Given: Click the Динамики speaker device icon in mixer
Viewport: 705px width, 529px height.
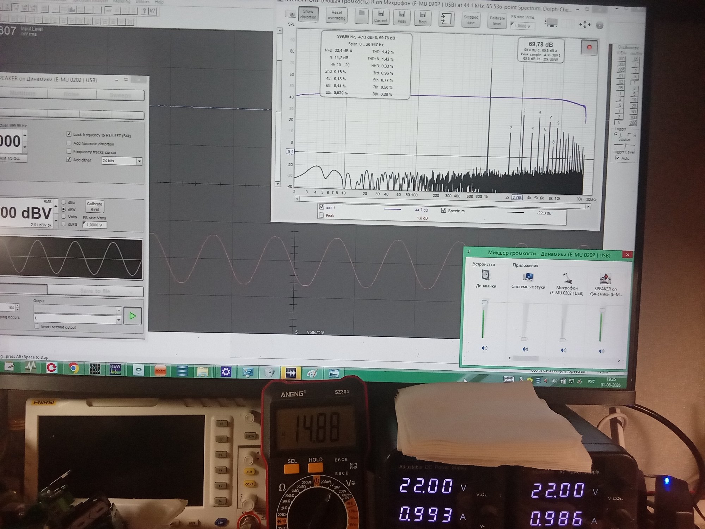Looking at the screenshot, I should pyautogui.click(x=485, y=274).
